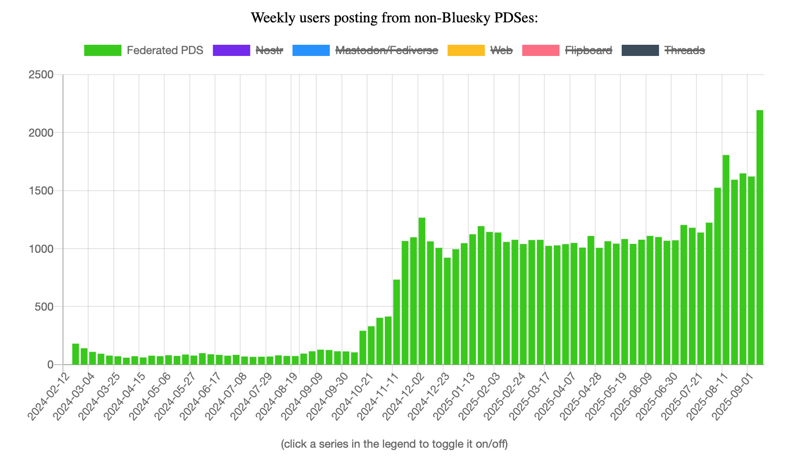Enable the Nostr series legend label
Screen dimensions: 792x471
click(x=269, y=50)
